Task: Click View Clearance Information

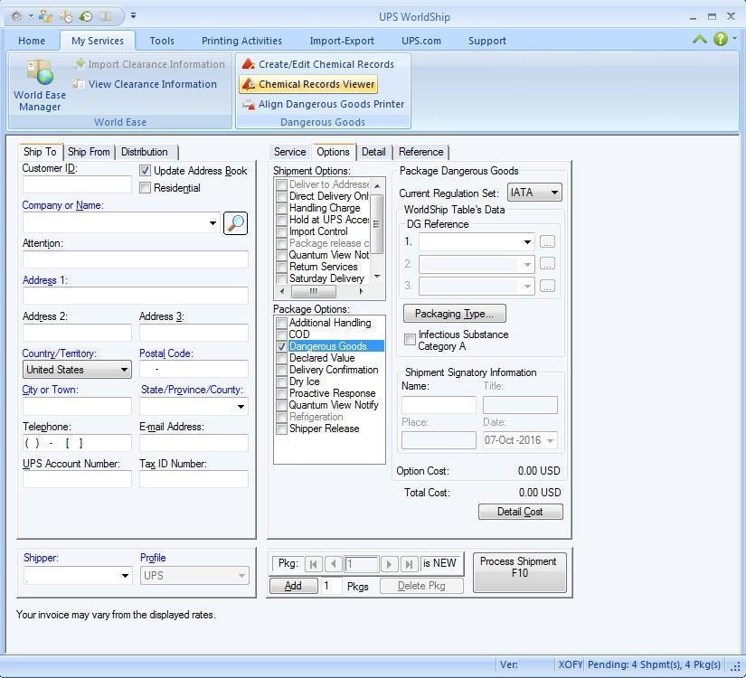Action: pyautogui.click(x=145, y=84)
